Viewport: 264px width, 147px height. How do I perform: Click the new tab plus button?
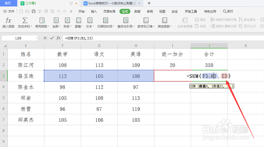pos(149,3)
